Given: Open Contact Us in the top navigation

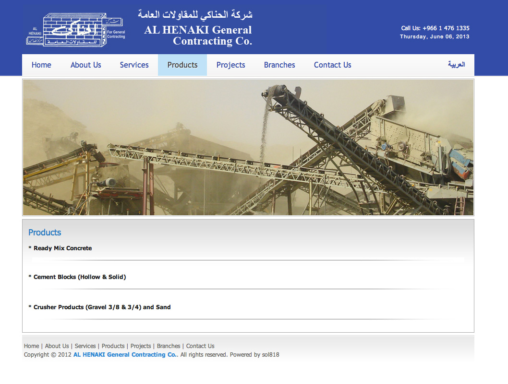Looking at the screenshot, I should coord(332,65).
